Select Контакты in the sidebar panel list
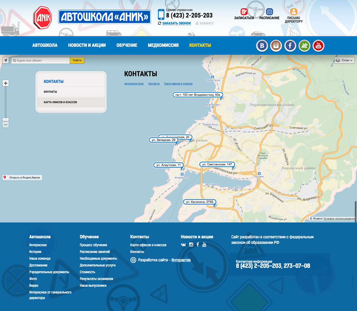This screenshot has height=311, width=357. (x=71, y=92)
